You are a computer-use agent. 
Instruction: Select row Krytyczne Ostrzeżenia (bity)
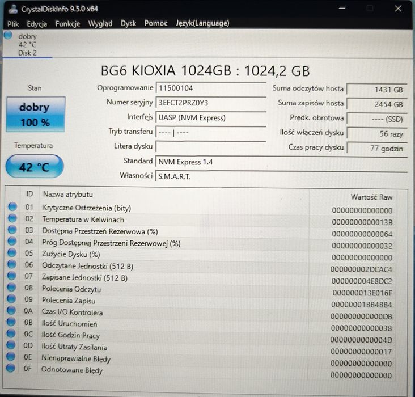(x=201, y=209)
